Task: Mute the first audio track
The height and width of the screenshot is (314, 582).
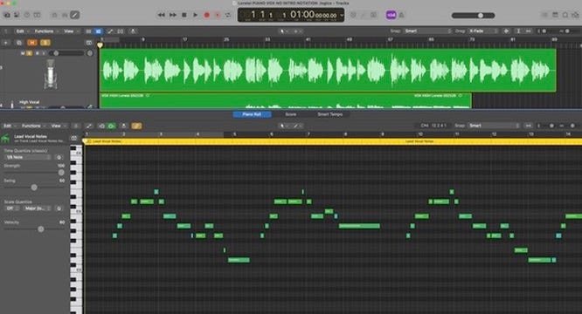Action: [x=23, y=53]
